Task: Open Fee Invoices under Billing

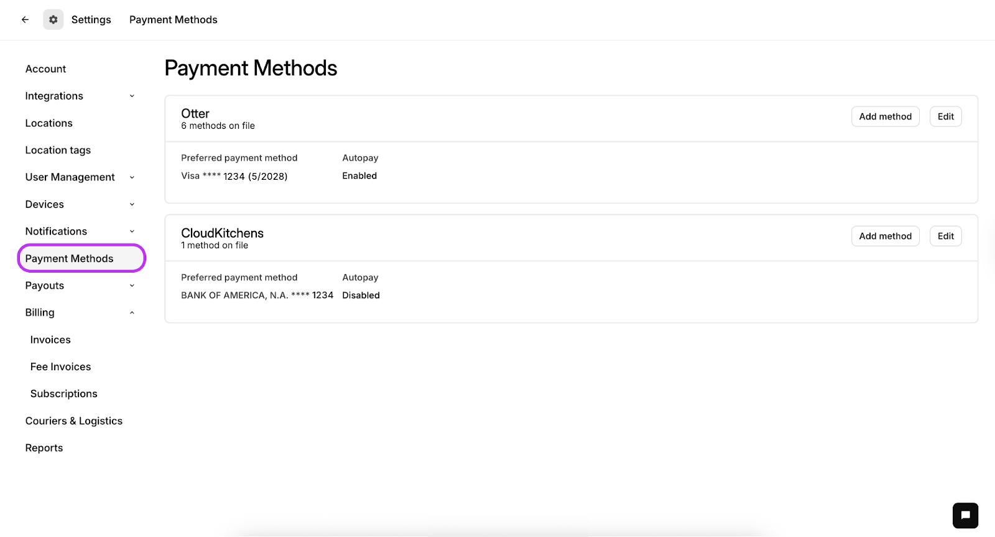Action: [x=60, y=367]
